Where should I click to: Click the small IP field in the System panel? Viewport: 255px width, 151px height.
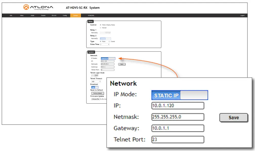(108, 61)
